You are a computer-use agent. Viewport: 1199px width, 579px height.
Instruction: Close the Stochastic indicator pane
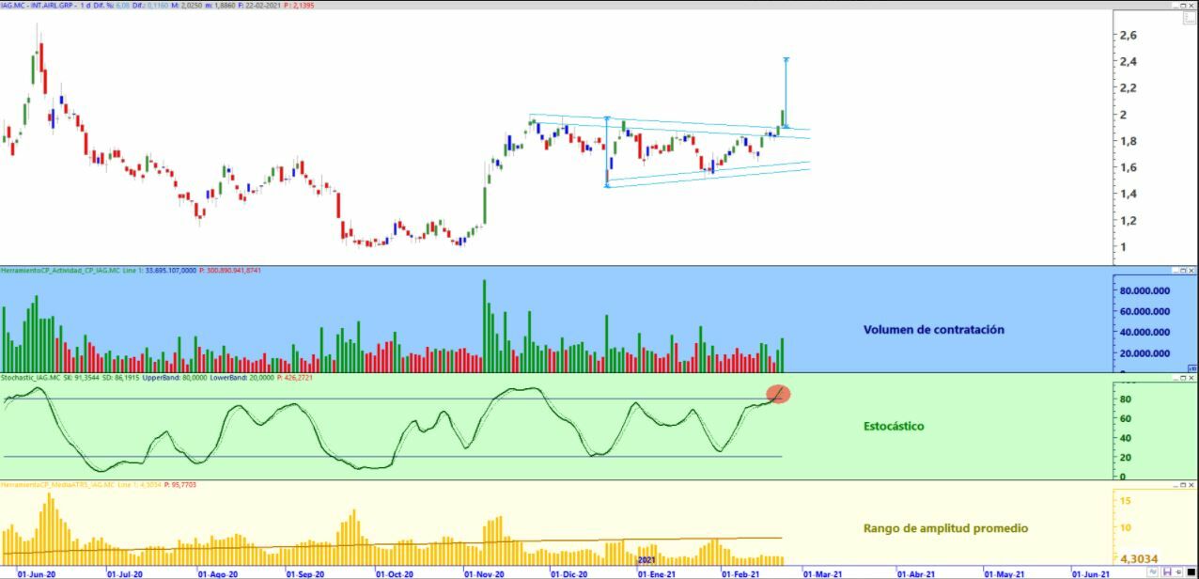1191,378
